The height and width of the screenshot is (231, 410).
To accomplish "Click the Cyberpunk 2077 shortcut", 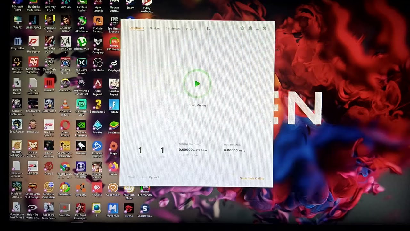I will coord(50,24).
